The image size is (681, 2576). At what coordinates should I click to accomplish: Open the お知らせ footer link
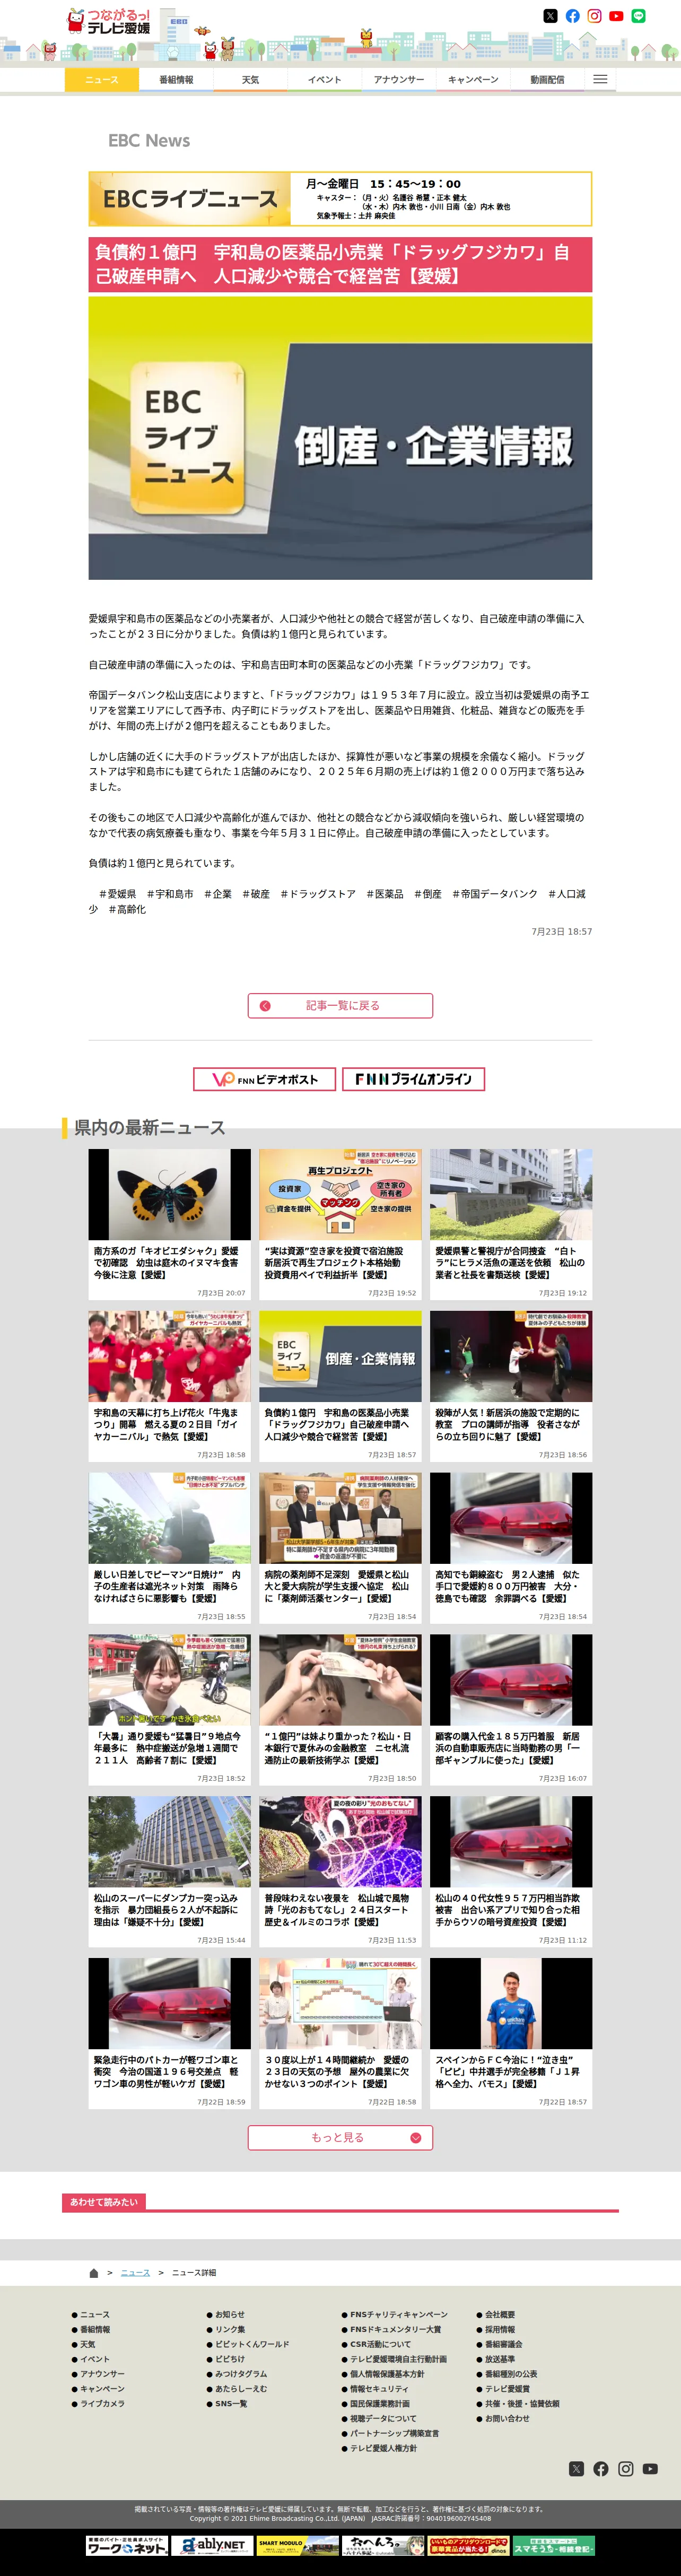pyautogui.click(x=230, y=2314)
